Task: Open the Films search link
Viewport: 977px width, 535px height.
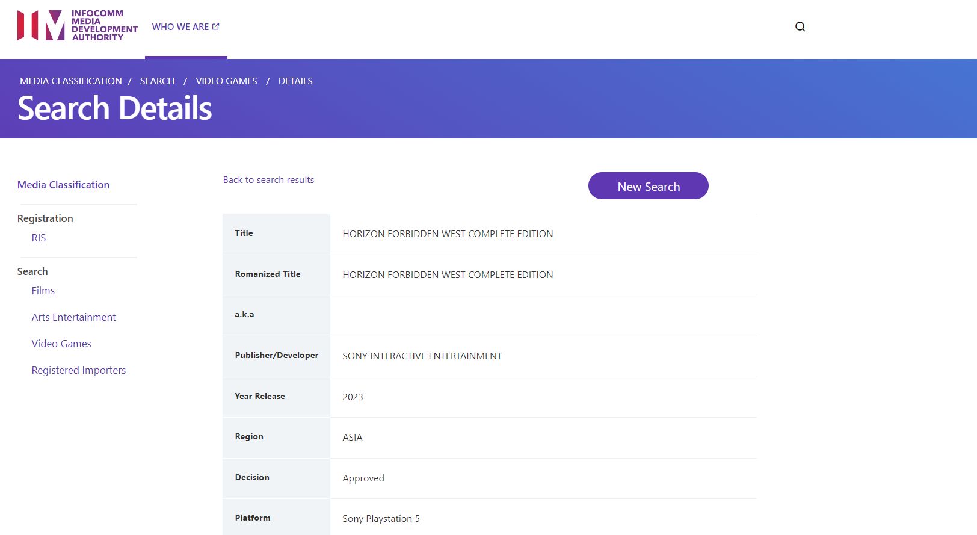Action: click(43, 291)
